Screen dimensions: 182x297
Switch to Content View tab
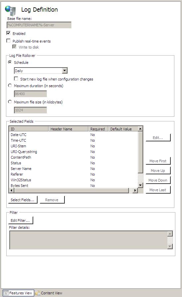click(49, 293)
